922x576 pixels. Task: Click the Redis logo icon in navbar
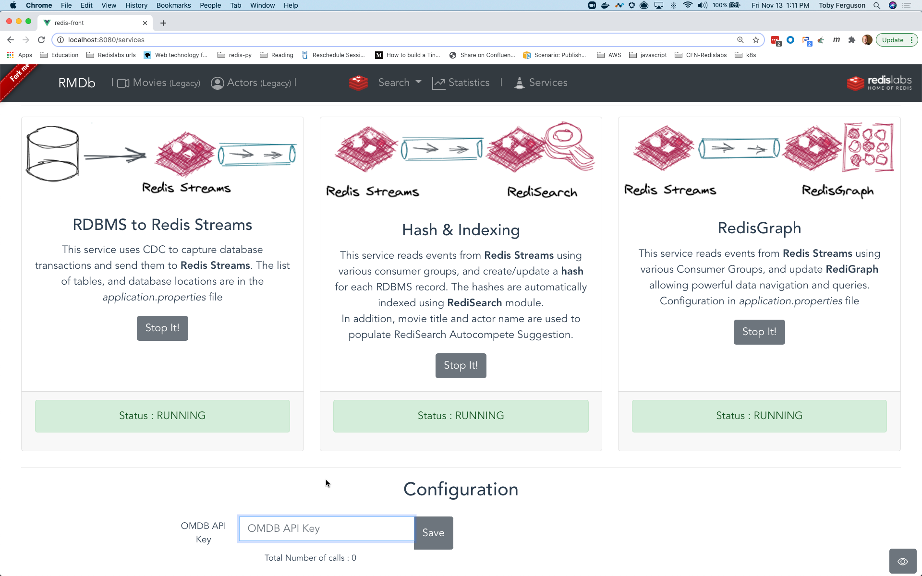358,83
